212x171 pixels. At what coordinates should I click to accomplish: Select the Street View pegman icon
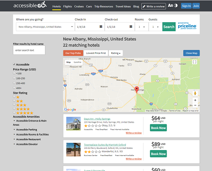pyautogui.click(x=195, y=94)
